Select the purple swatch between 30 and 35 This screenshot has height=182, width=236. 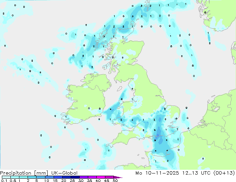(84, 177)
